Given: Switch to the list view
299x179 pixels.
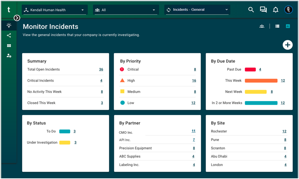Looking at the screenshot, I should pyautogui.click(x=277, y=26).
